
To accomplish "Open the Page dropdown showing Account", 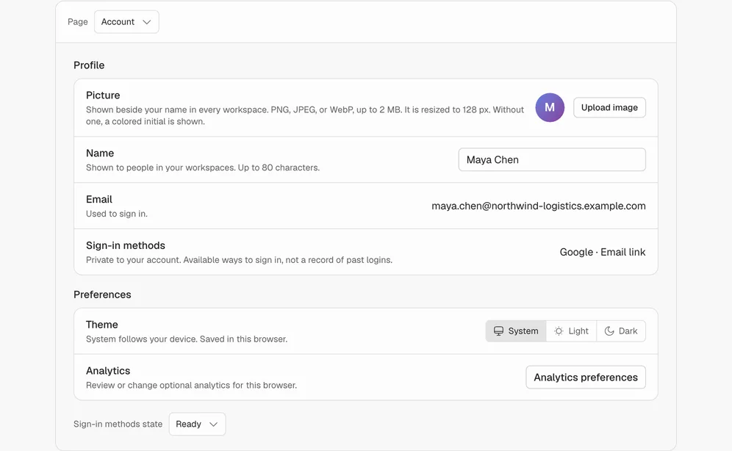I will click(126, 22).
